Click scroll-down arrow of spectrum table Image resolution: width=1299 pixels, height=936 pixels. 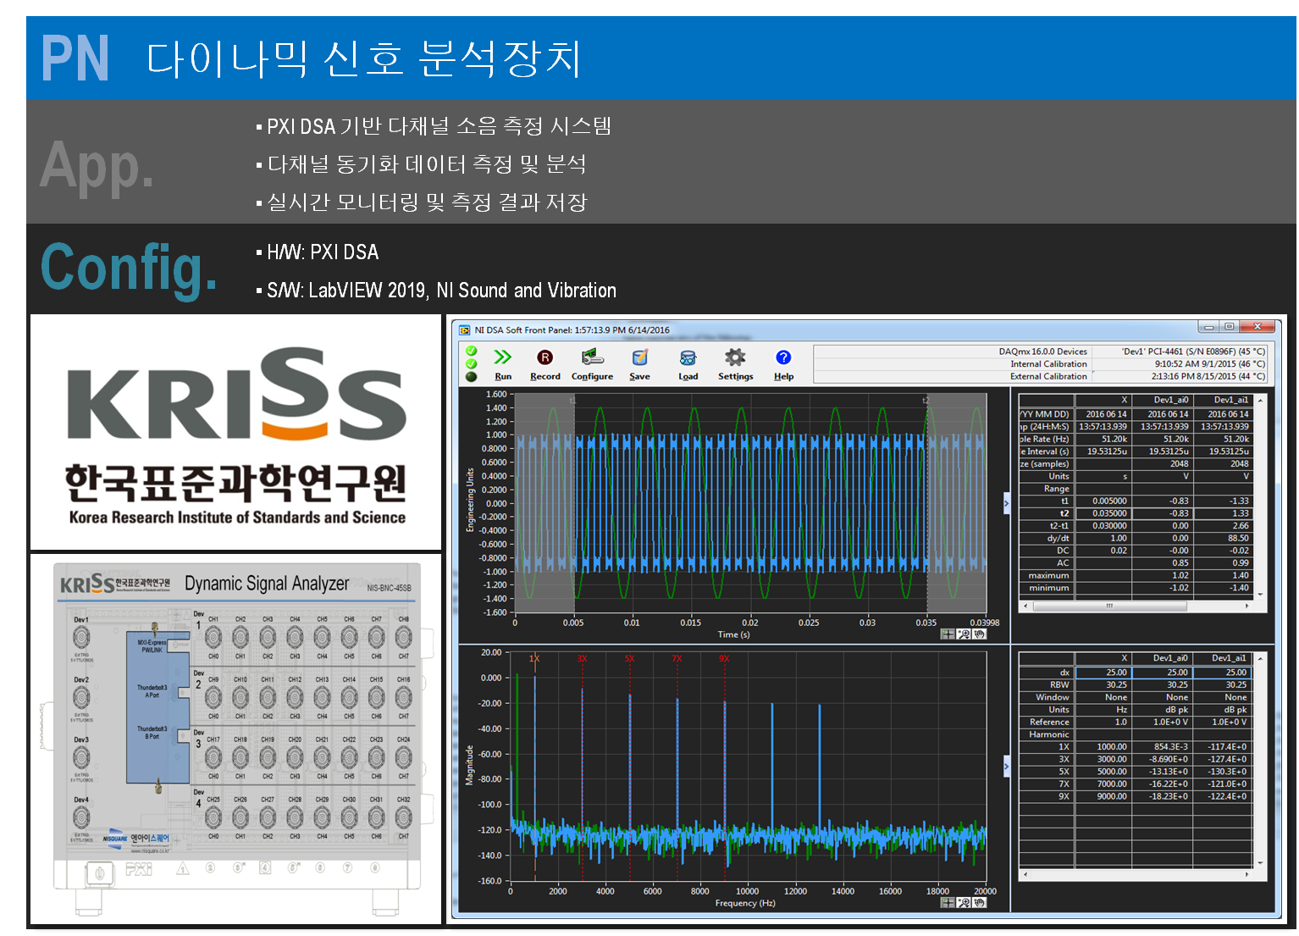[1261, 863]
